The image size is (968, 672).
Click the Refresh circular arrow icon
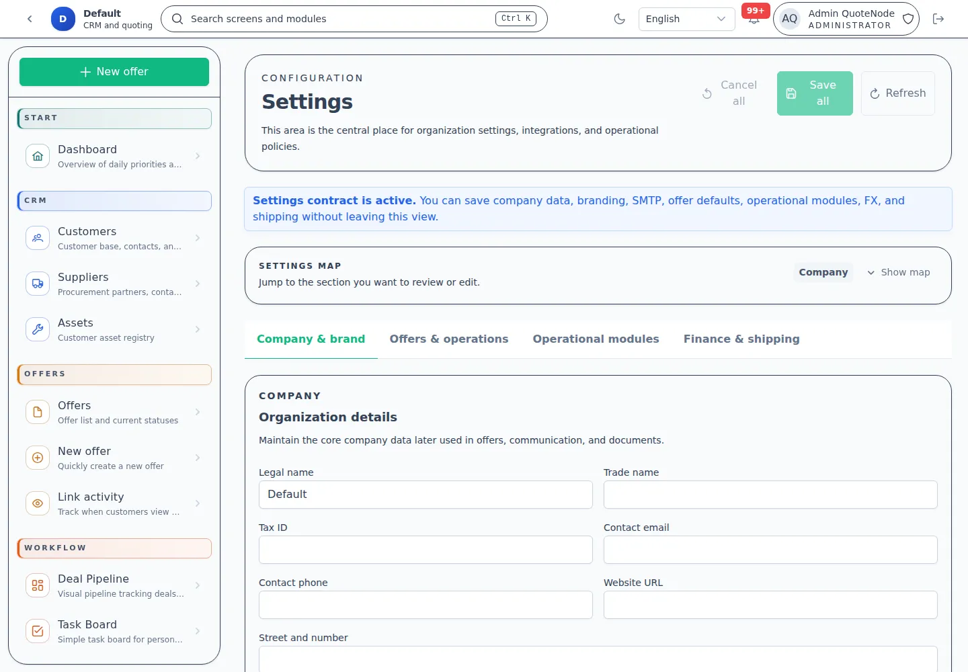tap(875, 93)
